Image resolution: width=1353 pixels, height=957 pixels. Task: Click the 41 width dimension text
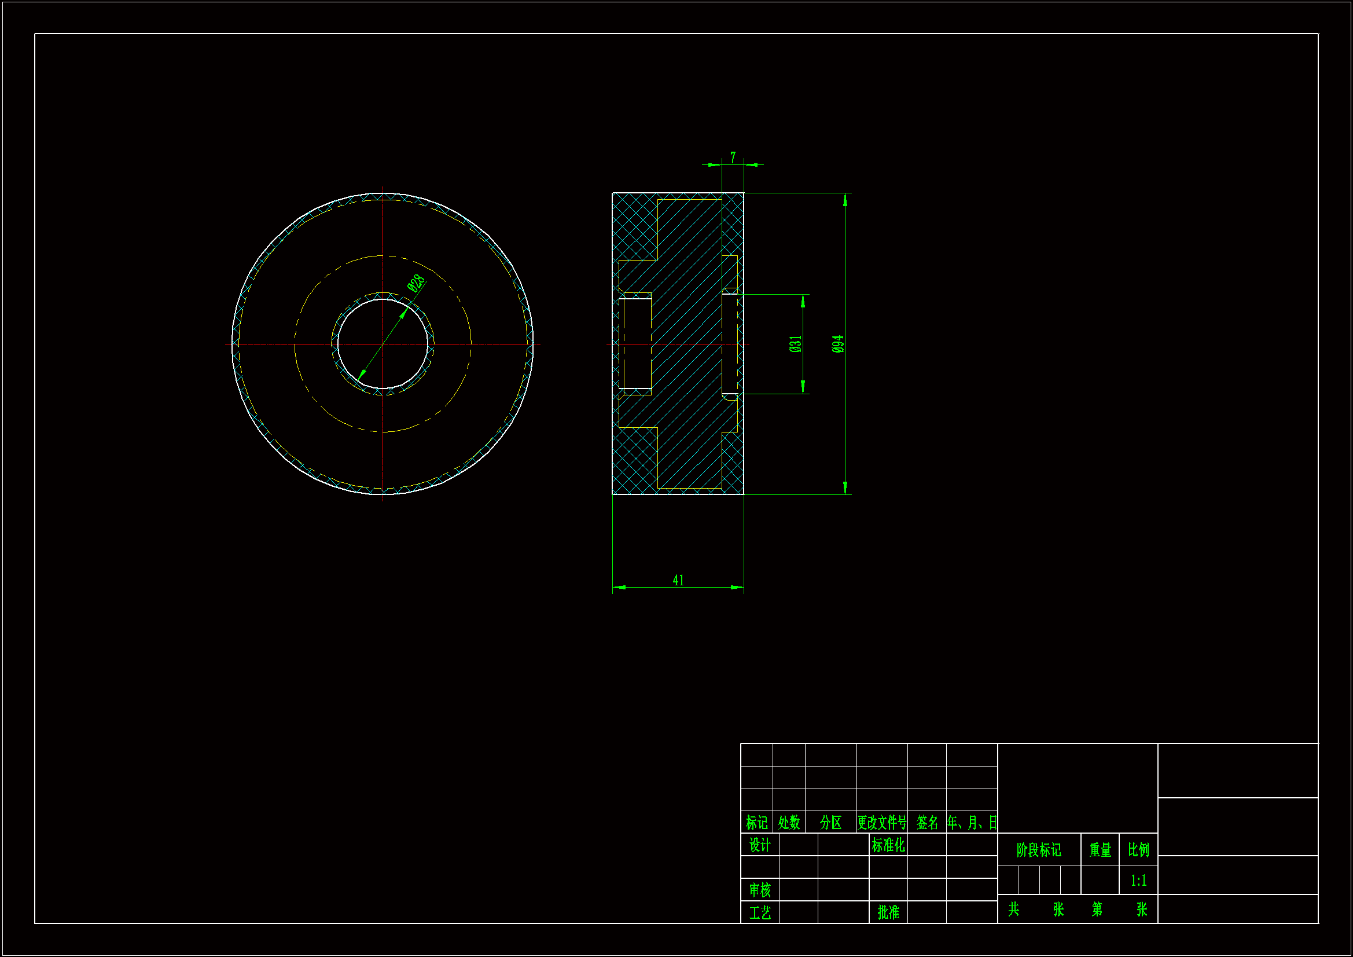coord(678,580)
